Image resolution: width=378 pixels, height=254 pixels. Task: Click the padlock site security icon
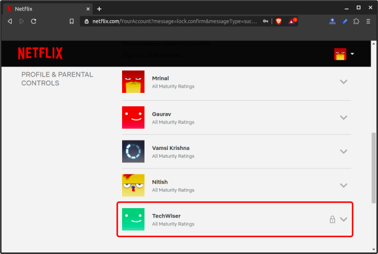[x=87, y=21]
